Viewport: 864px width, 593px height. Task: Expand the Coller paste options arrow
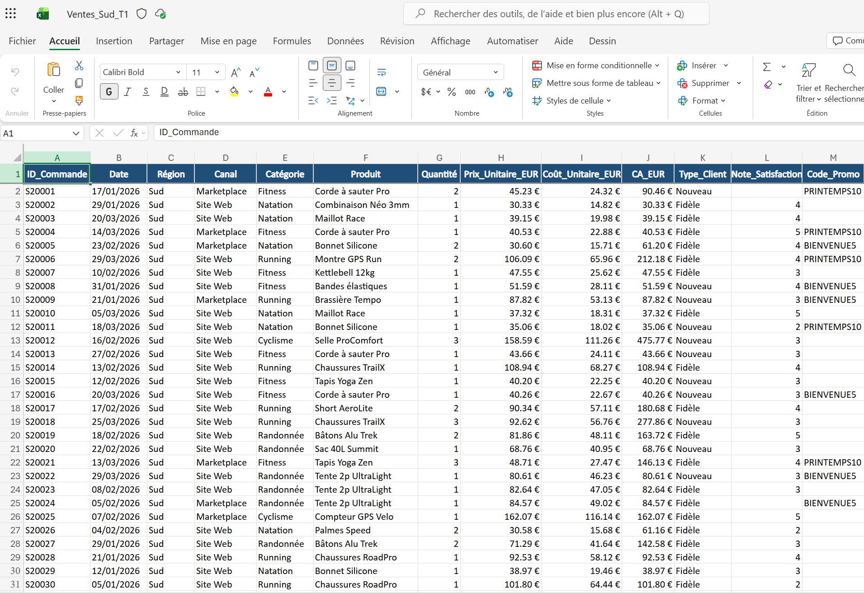tap(54, 101)
